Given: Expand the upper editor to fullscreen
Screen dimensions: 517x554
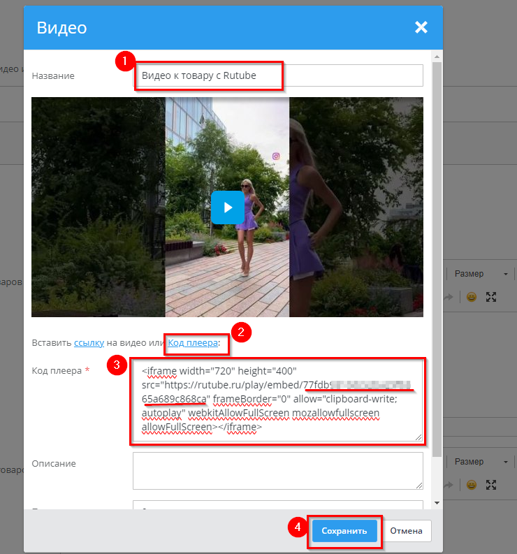Looking at the screenshot, I should pyautogui.click(x=491, y=297).
